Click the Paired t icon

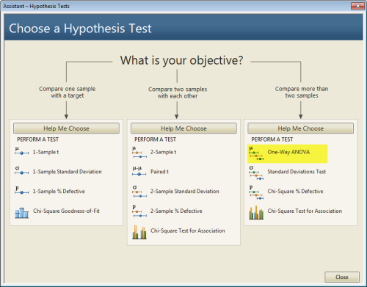(139, 171)
